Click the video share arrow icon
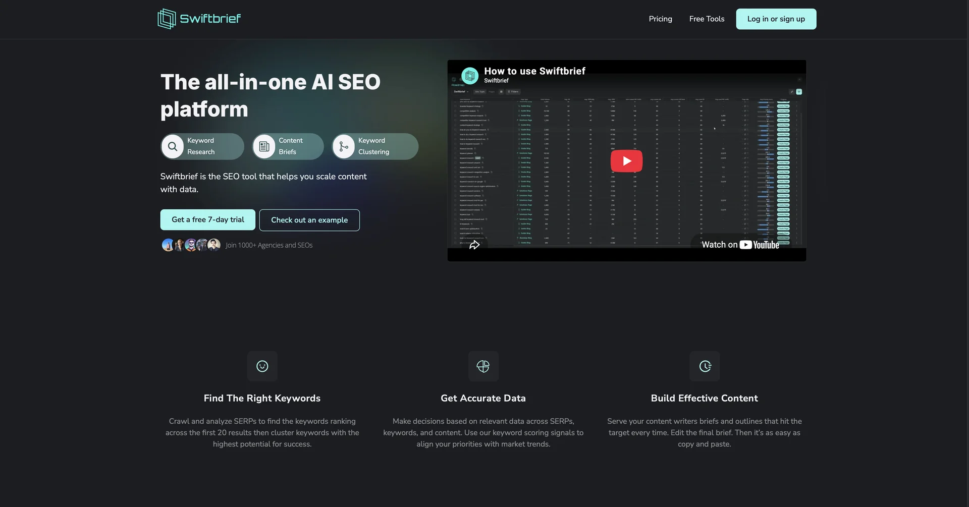969x507 pixels. tap(474, 245)
